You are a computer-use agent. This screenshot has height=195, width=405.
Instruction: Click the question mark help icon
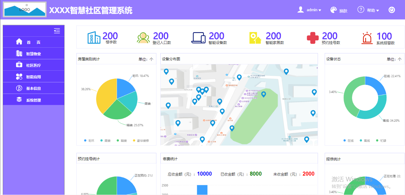361,10
